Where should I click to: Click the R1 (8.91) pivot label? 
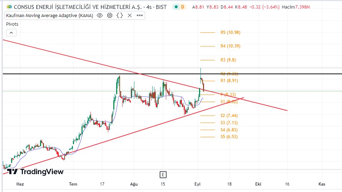[229, 81]
